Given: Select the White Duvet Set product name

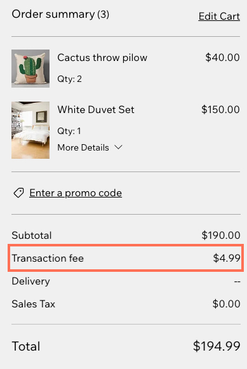Looking at the screenshot, I should [96, 110].
